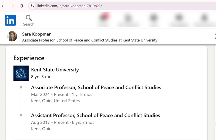Click first blurred navigation item with red badge
Screen dimensions: 216x140
pyautogui.click(x=104, y=19)
